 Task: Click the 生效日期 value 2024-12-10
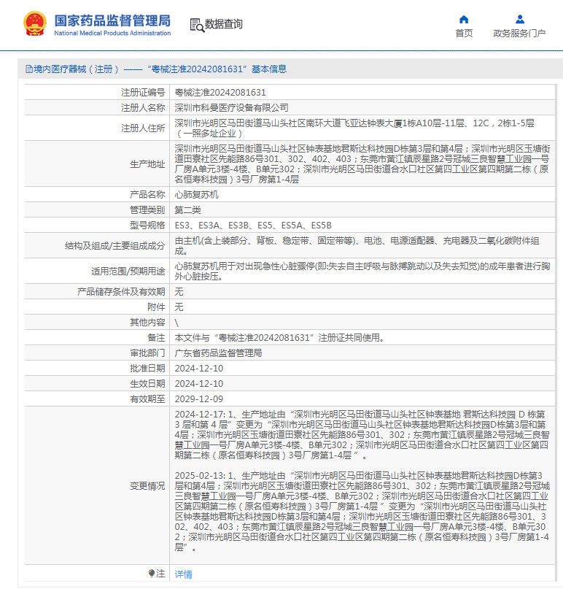(x=199, y=384)
